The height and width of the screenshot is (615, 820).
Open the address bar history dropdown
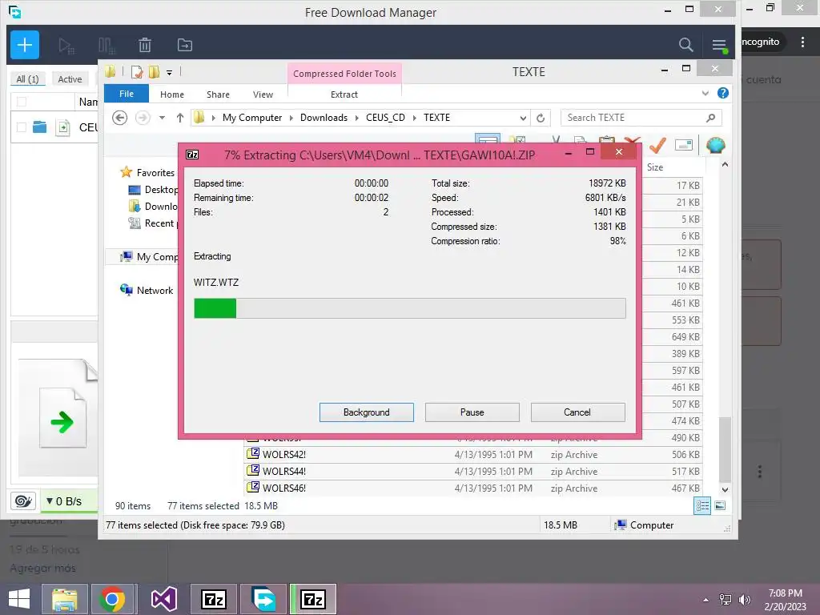pyautogui.click(x=522, y=119)
